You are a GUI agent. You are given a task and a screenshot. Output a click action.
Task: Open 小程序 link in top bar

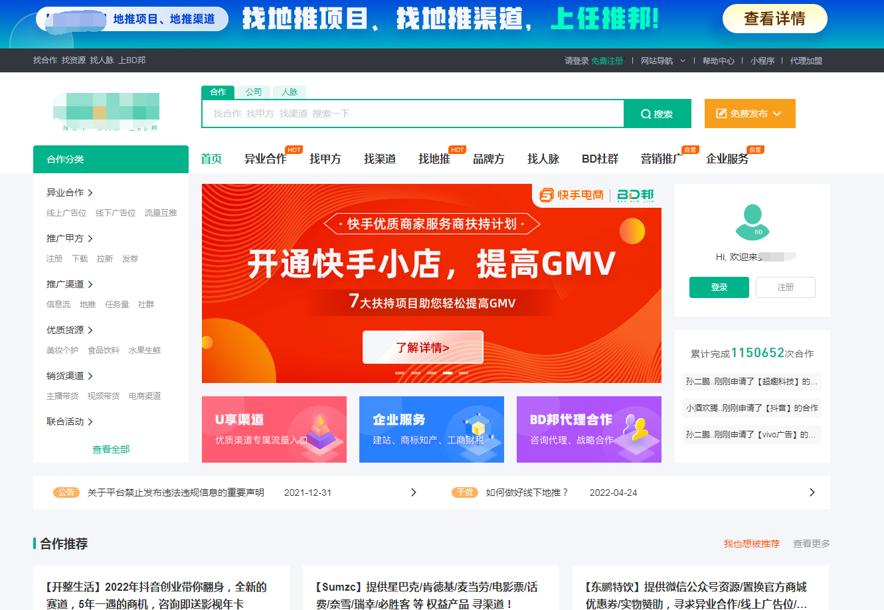[762, 60]
